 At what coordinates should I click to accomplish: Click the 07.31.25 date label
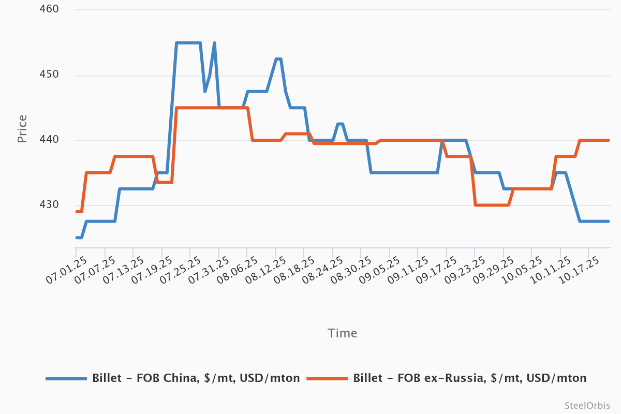(209, 271)
